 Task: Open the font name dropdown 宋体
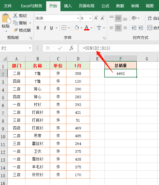pos(78,18)
